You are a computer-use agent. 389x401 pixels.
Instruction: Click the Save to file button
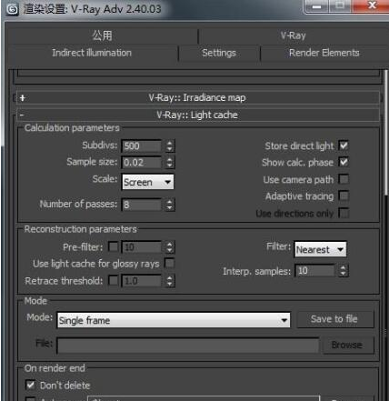(335, 319)
